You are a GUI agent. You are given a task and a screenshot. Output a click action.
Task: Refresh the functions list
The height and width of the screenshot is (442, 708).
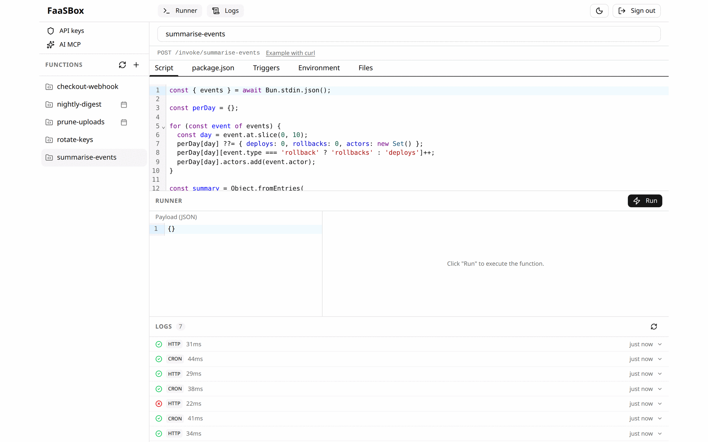122,65
